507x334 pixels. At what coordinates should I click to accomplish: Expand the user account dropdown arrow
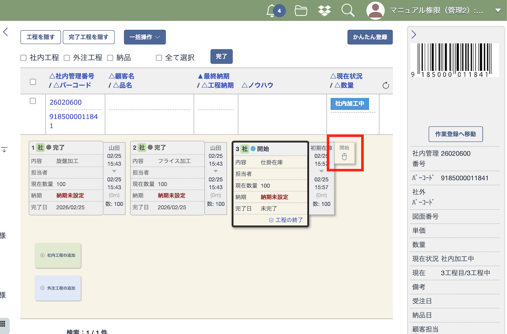pyautogui.click(x=497, y=11)
